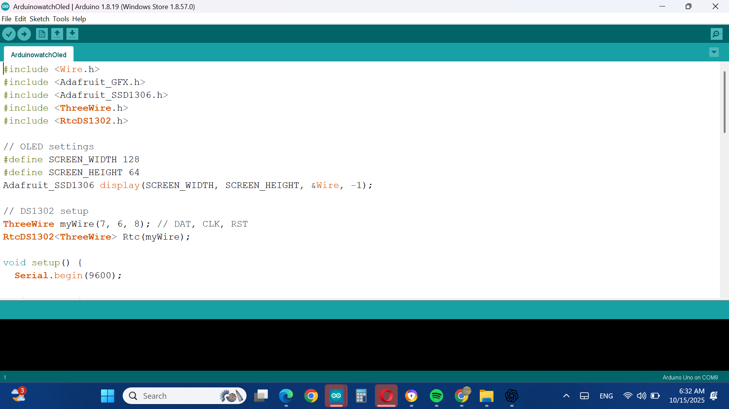
Task: Open ChatGPT app from taskbar
Action: [512, 396]
